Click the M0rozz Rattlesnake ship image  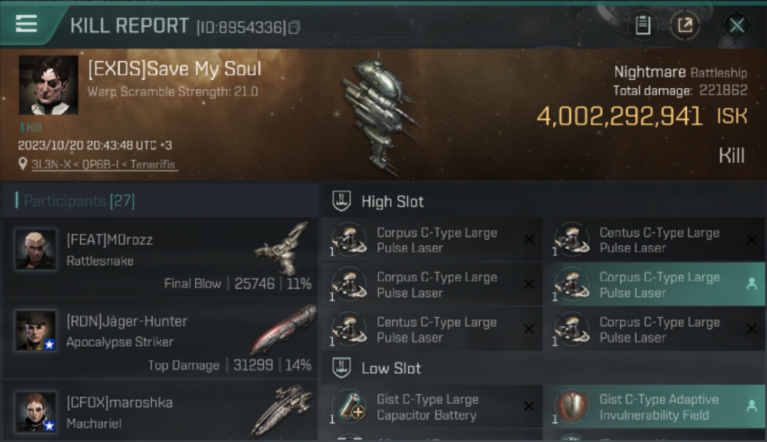click(x=283, y=248)
